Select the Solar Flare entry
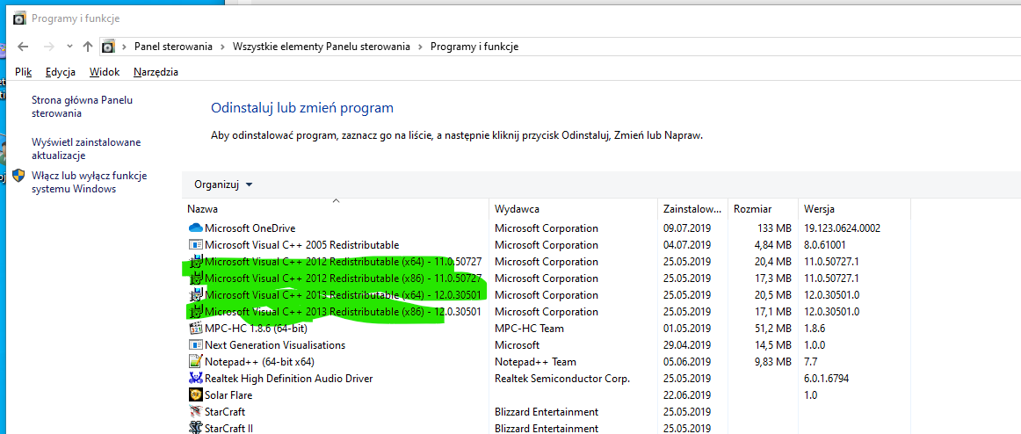This screenshot has width=1021, height=434. click(228, 395)
